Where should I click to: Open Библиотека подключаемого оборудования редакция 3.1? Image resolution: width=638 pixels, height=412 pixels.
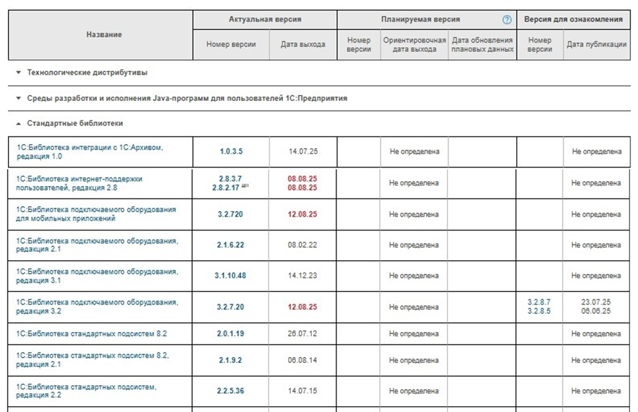pyautogui.click(x=97, y=276)
